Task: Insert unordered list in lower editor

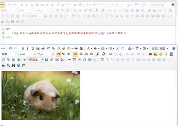Action: click(110, 48)
